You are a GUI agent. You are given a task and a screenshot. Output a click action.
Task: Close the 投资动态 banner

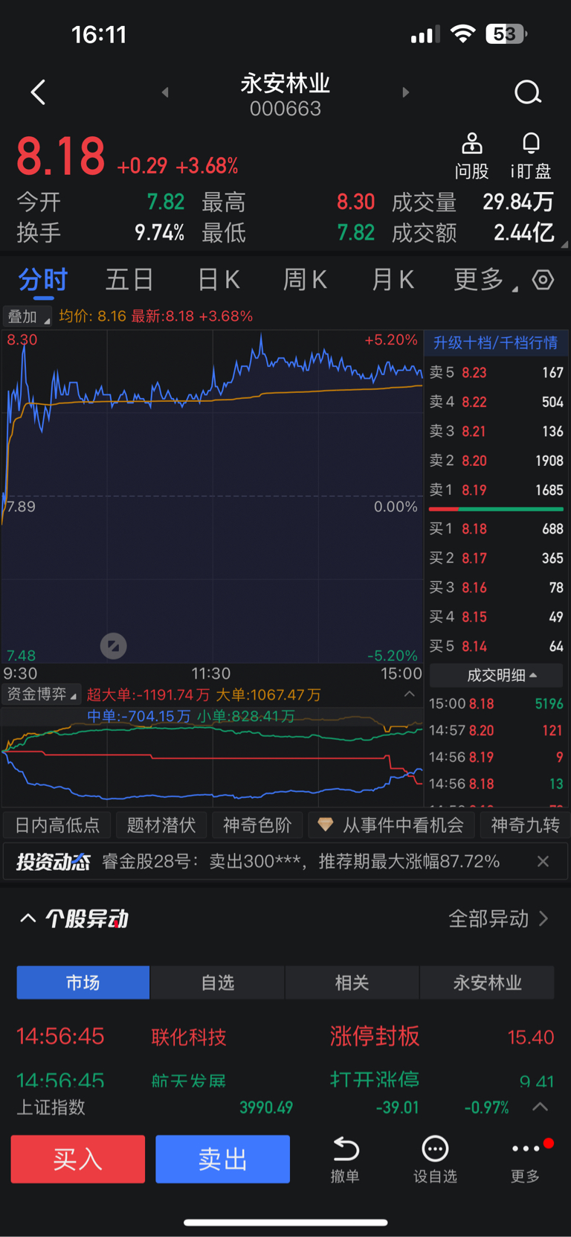pyautogui.click(x=543, y=861)
